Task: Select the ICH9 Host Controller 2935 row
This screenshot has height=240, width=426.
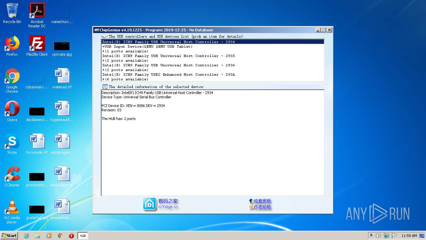Action: click(x=213, y=56)
